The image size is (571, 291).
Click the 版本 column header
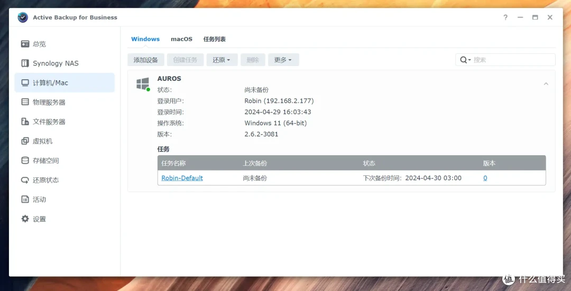click(x=489, y=163)
